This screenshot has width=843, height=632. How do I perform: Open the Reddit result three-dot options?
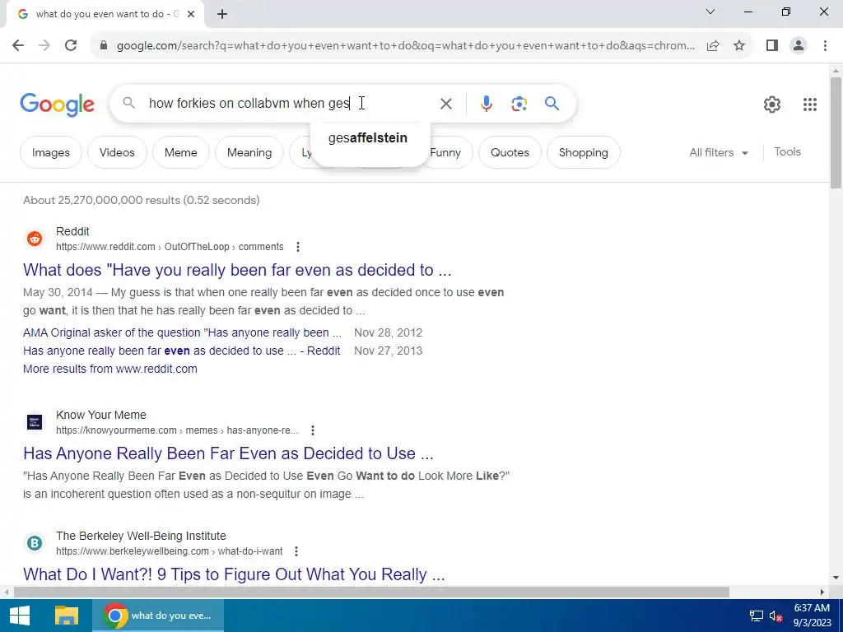point(298,247)
